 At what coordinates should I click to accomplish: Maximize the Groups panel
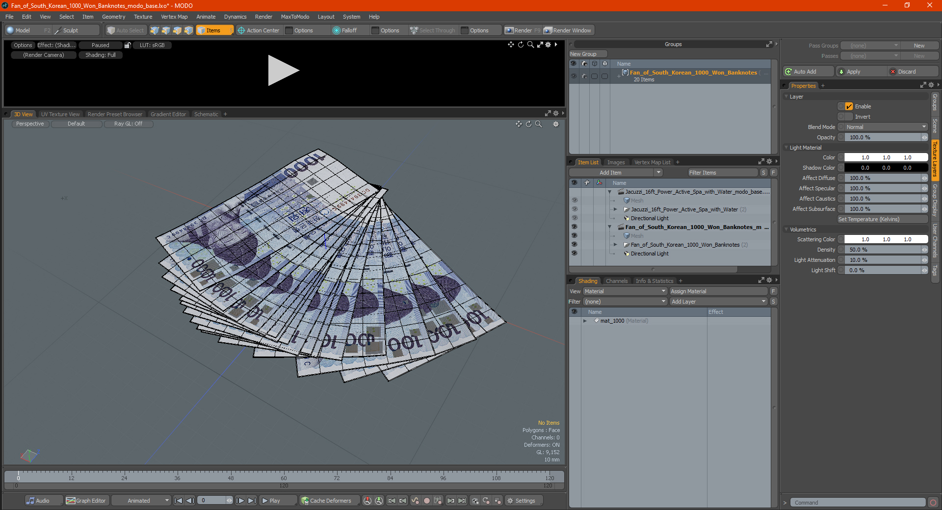[x=769, y=44]
